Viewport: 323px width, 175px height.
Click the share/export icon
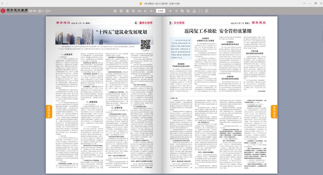[x=188, y=11]
